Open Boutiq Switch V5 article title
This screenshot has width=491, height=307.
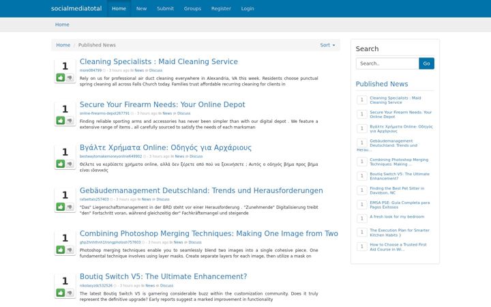click(163, 276)
